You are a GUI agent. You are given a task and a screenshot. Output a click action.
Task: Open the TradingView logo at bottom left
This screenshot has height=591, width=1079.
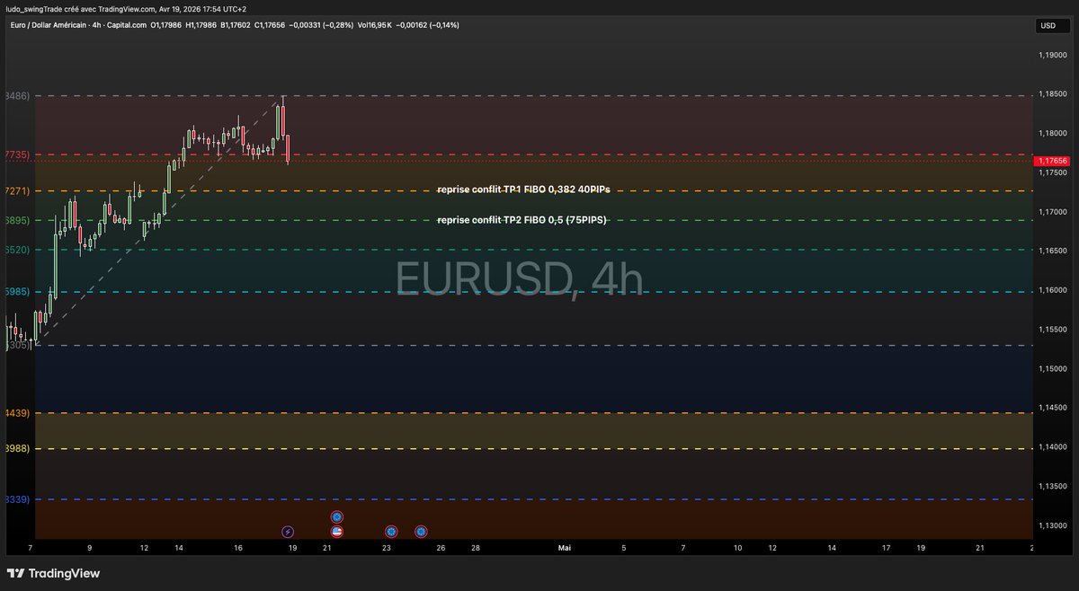54,572
